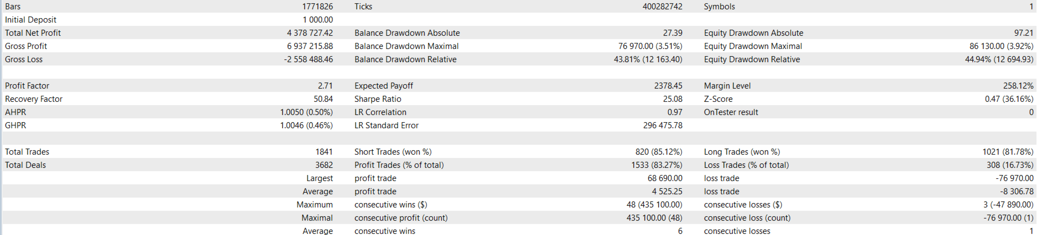Click the Bars value 1771826

318,7
